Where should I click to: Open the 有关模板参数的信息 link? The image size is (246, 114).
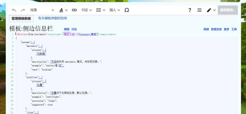[53, 18]
